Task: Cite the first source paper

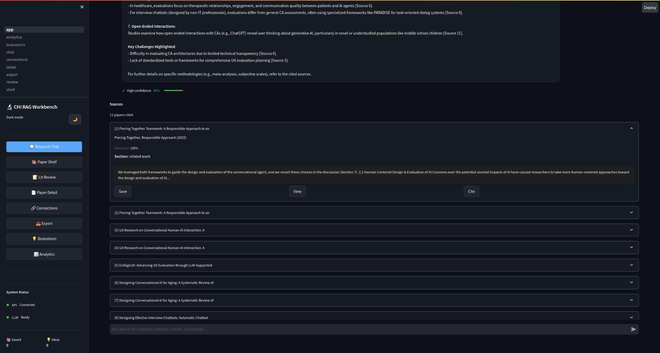Action: [x=471, y=191]
